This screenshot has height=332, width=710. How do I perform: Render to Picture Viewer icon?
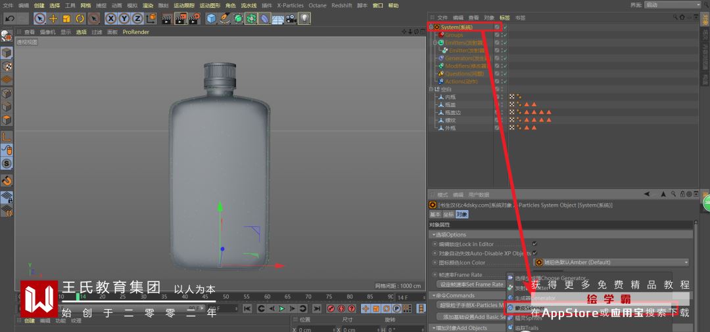coord(181,18)
